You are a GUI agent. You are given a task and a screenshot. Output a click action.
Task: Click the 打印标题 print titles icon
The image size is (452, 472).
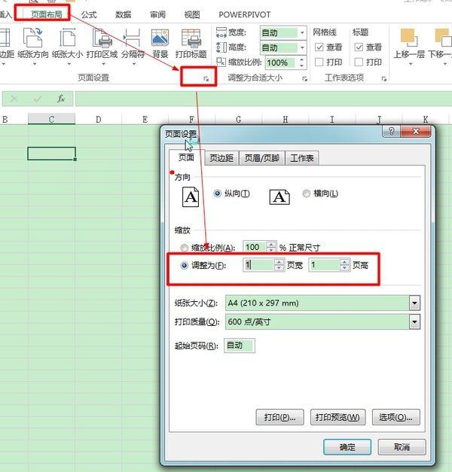pyautogui.click(x=191, y=38)
